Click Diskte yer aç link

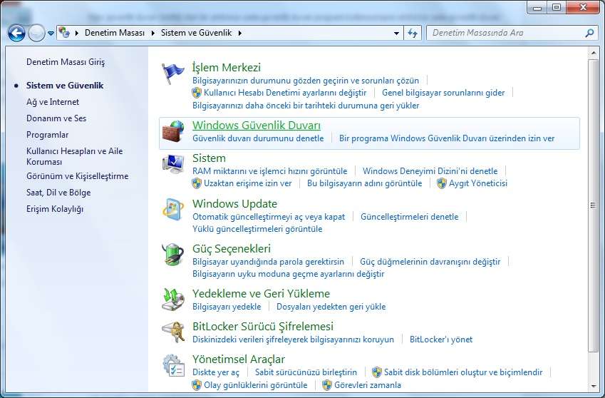[x=216, y=372]
